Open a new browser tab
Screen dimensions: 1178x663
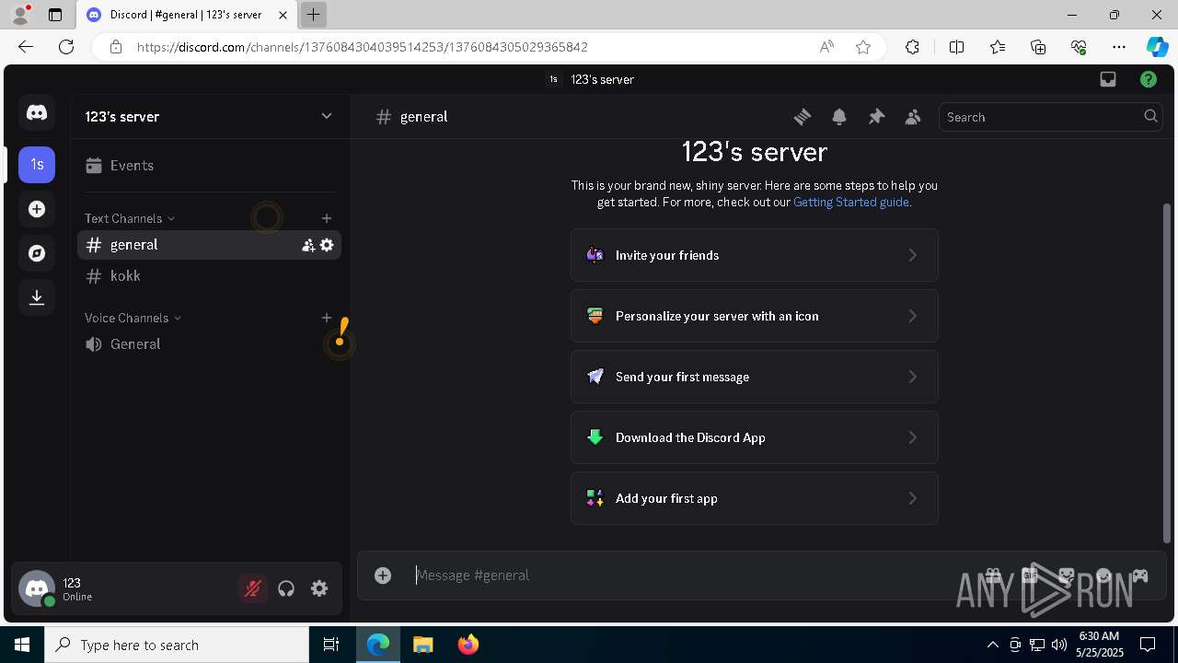coord(313,15)
